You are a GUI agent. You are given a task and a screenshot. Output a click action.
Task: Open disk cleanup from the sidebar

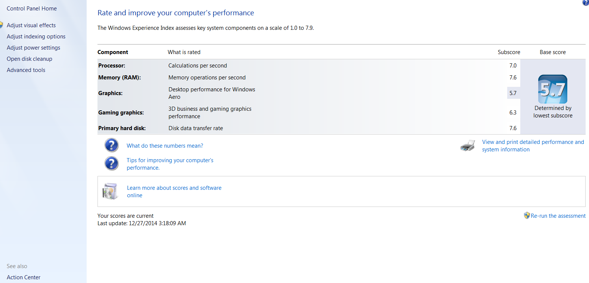pyautogui.click(x=30, y=59)
